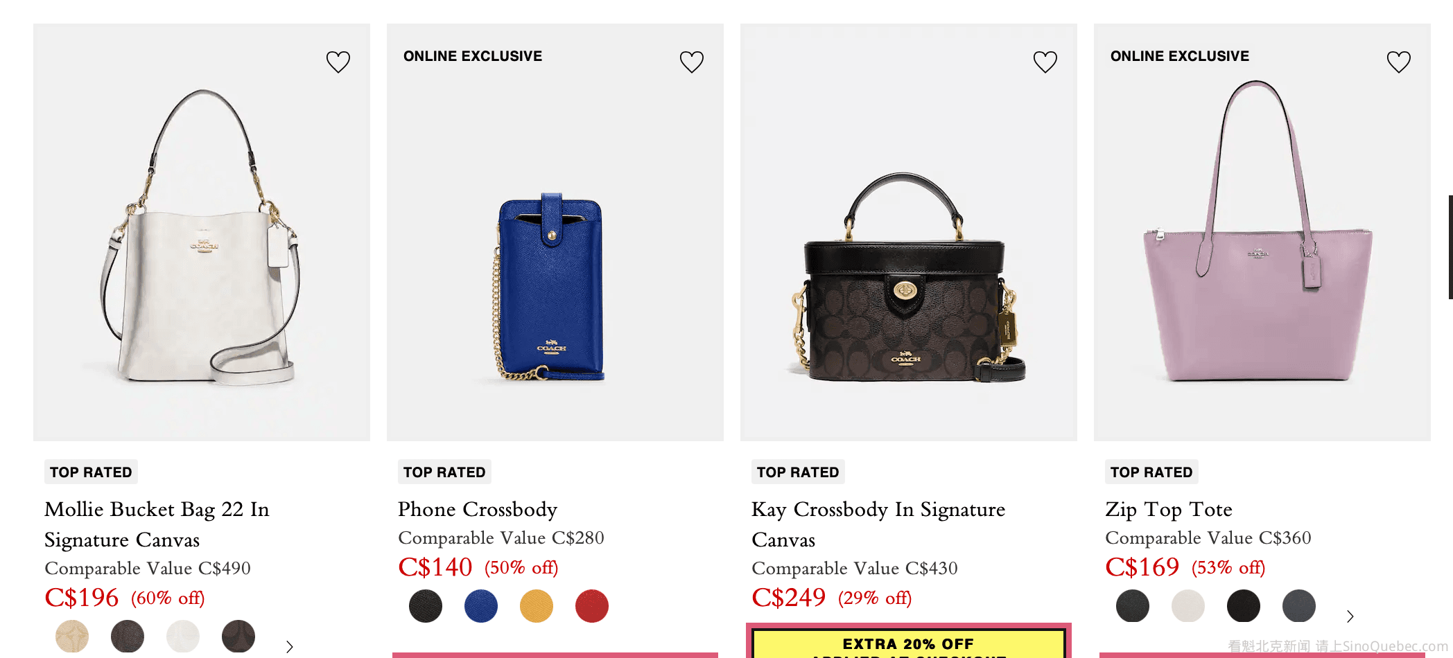Click the Extra 20% Off banner
This screenshot has width=1453, height=658.
point(908,644)
